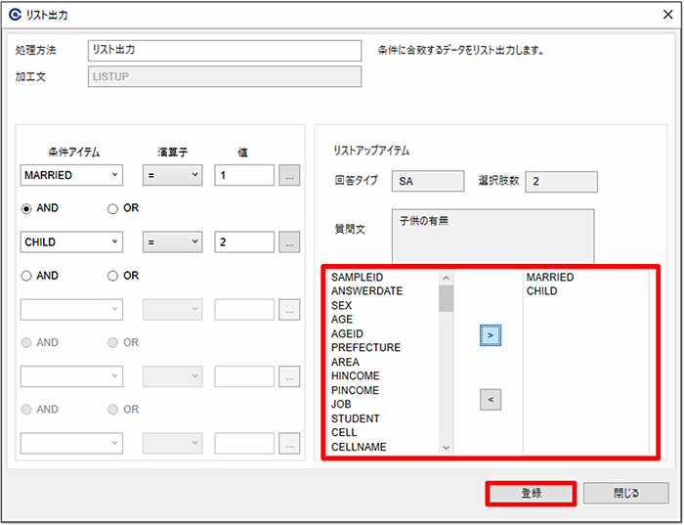Viewport: 684px width, 525px height.
Task: Open the MARRIED condition item dropdown
Action: coord(71,175)
